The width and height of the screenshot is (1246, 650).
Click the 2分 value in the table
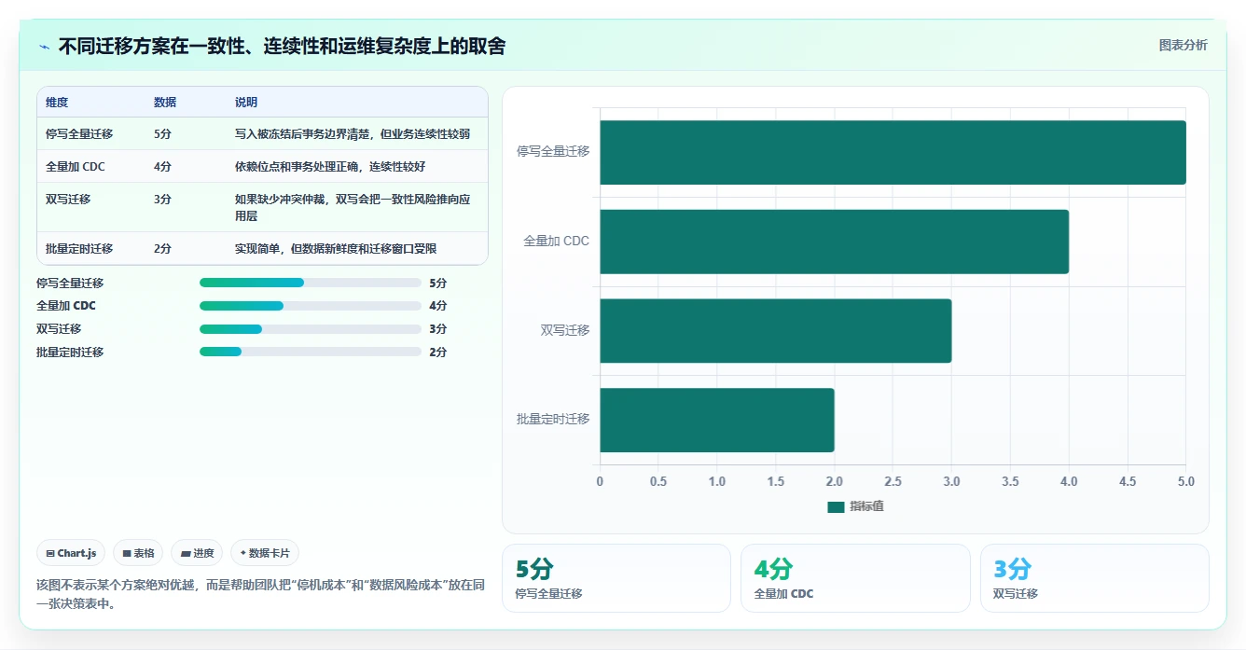pos(162,249)
